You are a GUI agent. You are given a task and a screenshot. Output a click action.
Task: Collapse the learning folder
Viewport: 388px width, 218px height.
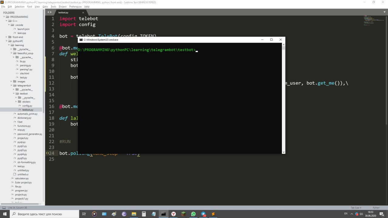pos(9,45)
